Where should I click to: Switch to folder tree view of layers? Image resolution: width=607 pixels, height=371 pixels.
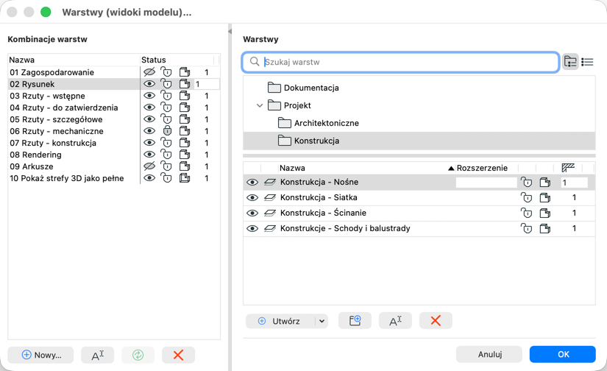[570, 62]
